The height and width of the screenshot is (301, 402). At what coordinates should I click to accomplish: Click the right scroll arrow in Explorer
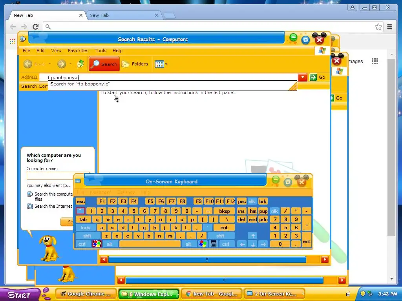pyautogui.click(x=325, y=259)
